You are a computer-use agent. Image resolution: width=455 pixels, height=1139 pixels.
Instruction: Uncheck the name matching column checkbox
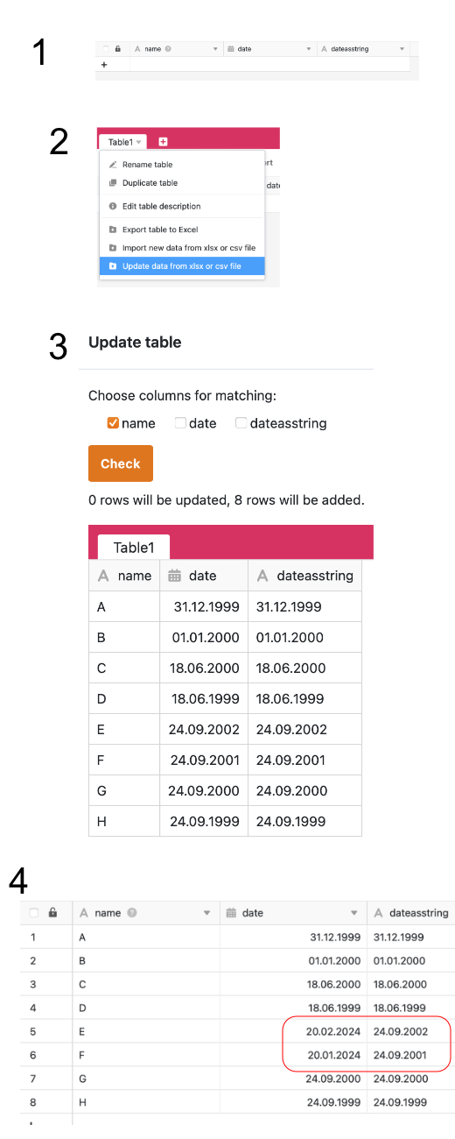click(113, 423)
